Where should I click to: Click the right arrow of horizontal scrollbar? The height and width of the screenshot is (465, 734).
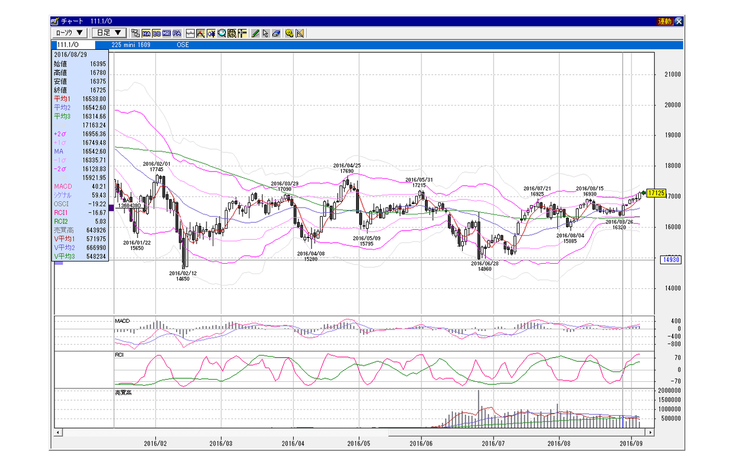pyautogui.click(x=650, y=431)
